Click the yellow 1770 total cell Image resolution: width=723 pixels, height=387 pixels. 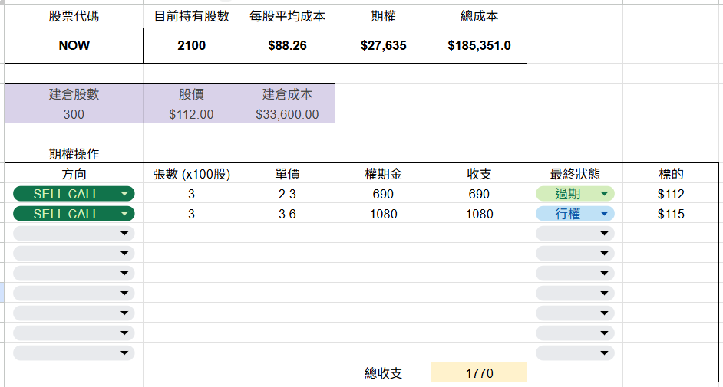click(479, 372)
